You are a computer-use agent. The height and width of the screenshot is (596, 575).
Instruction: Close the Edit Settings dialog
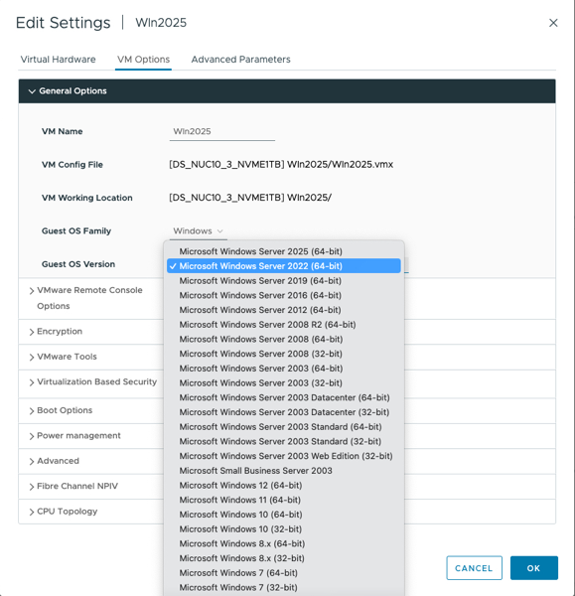pos(553,23)
